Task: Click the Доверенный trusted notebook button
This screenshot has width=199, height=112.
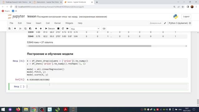Action: (155, 23)
